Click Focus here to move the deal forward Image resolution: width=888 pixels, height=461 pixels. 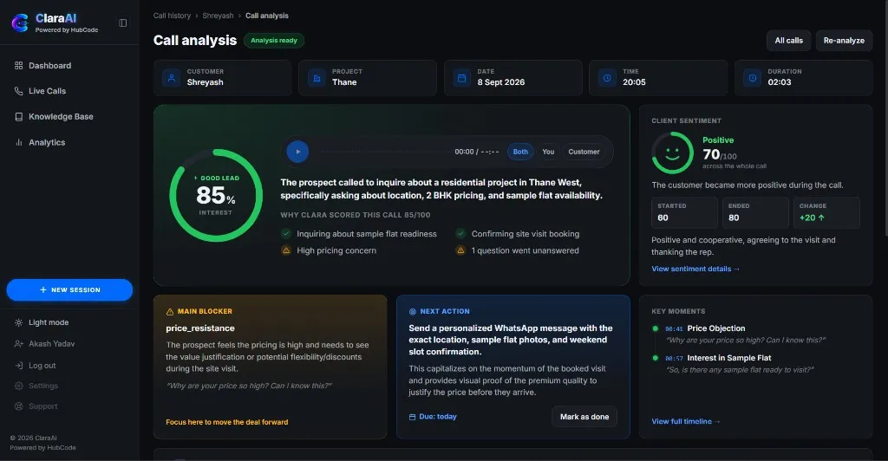click(x=226, y=422)
